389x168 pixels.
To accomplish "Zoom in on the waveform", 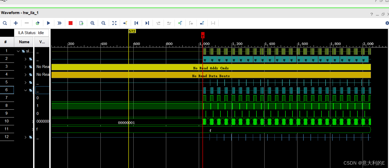I will (92, 23).
